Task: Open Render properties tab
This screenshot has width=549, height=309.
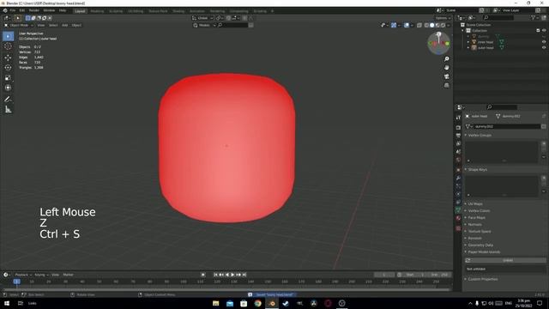Action: [x=458, y=128]
